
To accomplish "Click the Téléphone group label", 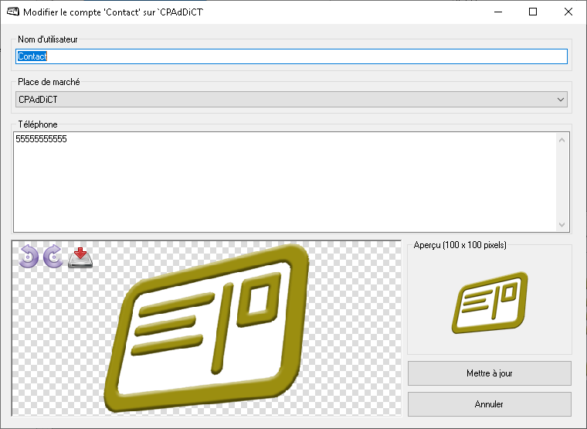I will point(38,124).
